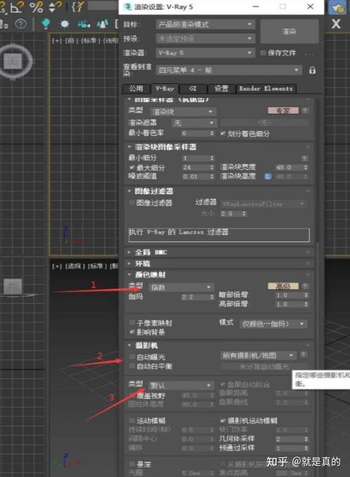
Task: Click the help icon in the 渲染块图像采样器 section
Action: 304,158
